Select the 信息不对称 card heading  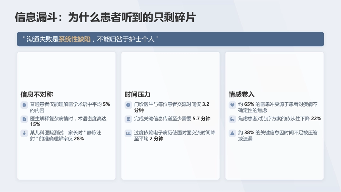coord(37,94)
